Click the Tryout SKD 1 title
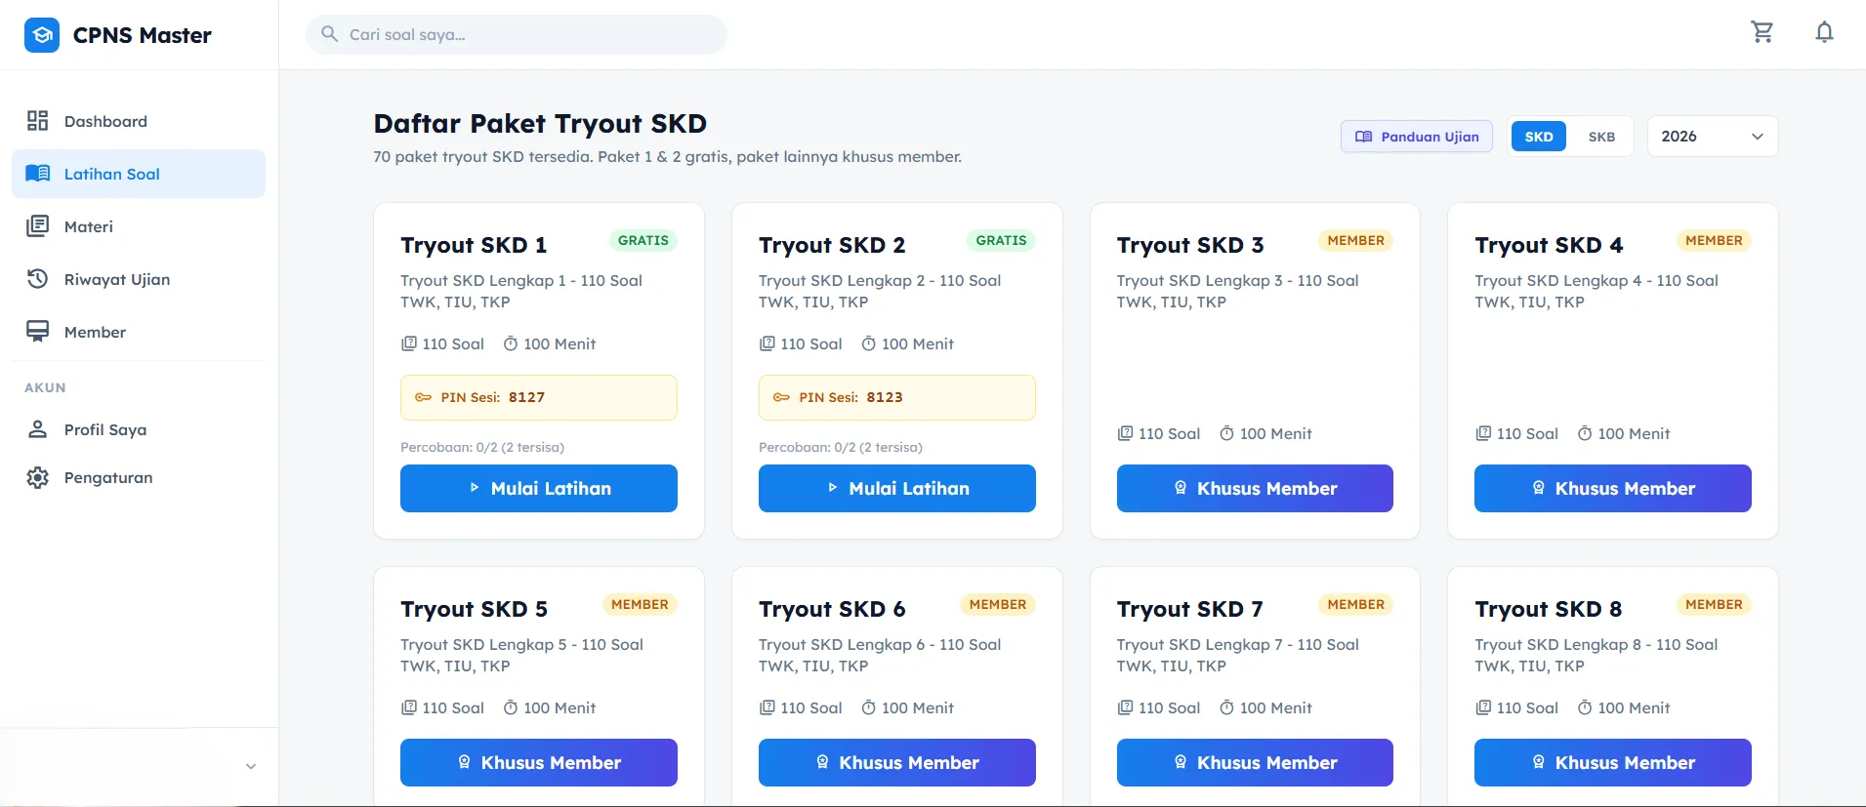Viewport: 1866px width, 807px height. point(474,245)
